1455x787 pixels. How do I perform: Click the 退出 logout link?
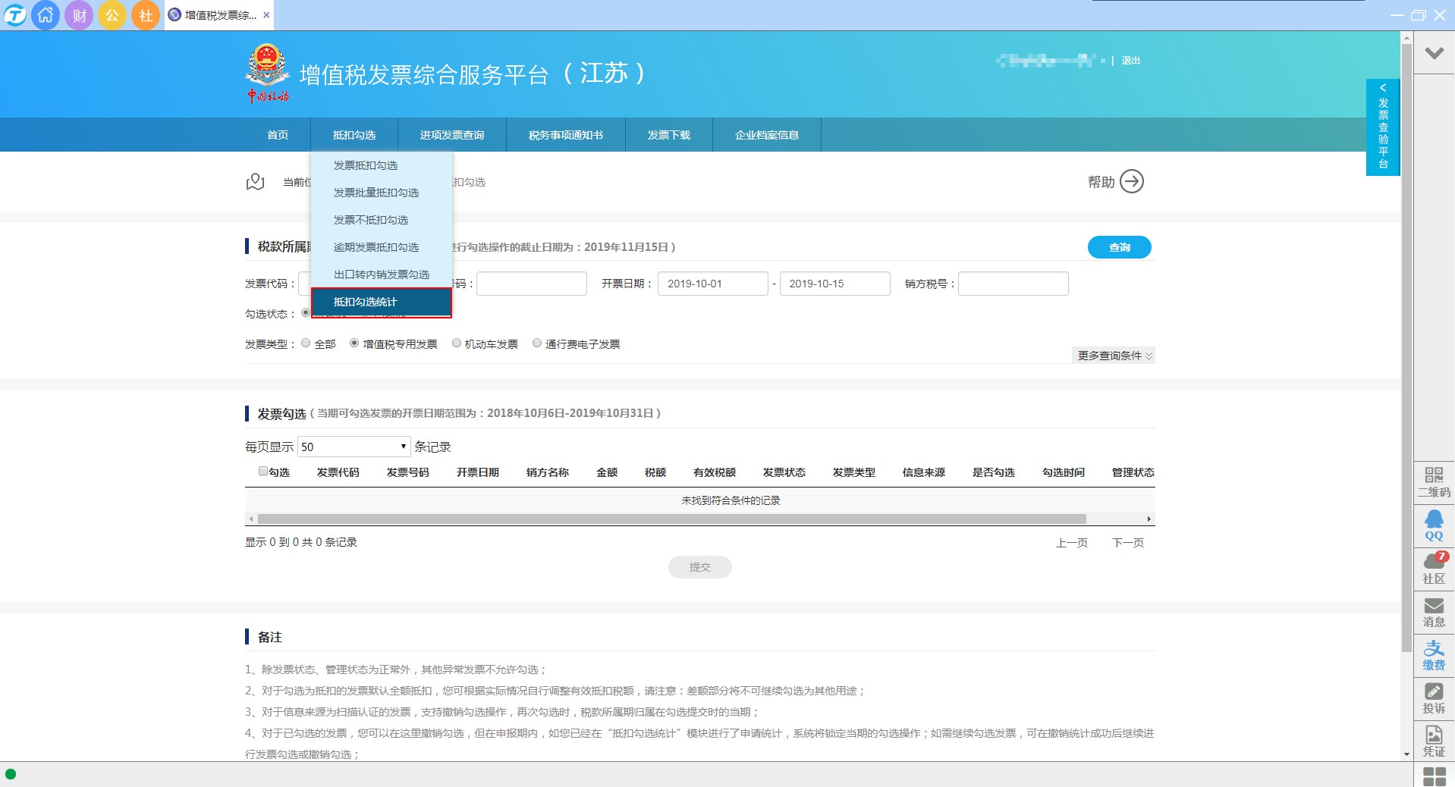click(x=1130, y=61)
